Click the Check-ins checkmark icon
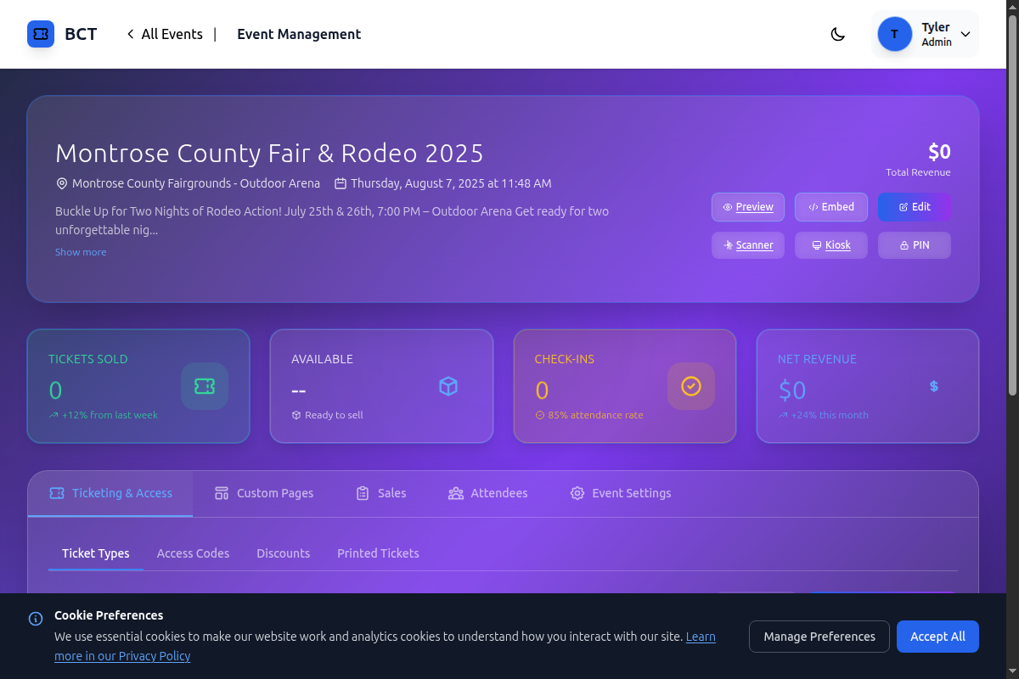This screenshot has width=1019, height=679. (691, 386)
